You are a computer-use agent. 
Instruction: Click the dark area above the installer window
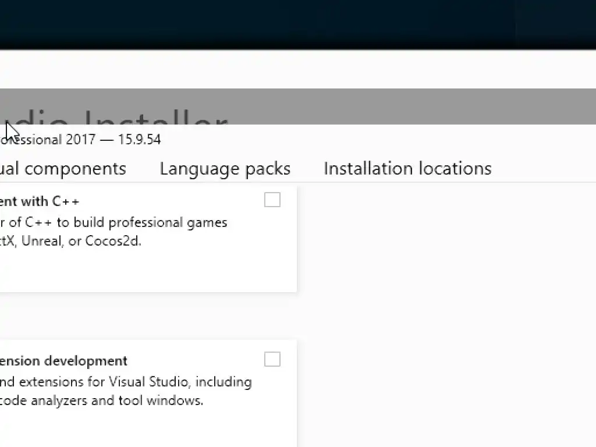(291, 23)
